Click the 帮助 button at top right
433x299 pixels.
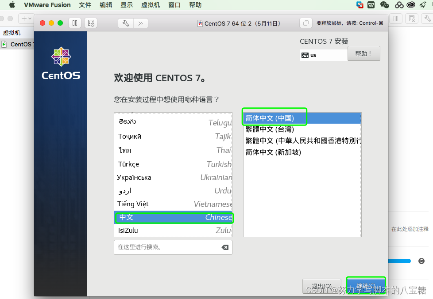click(363, 53)
